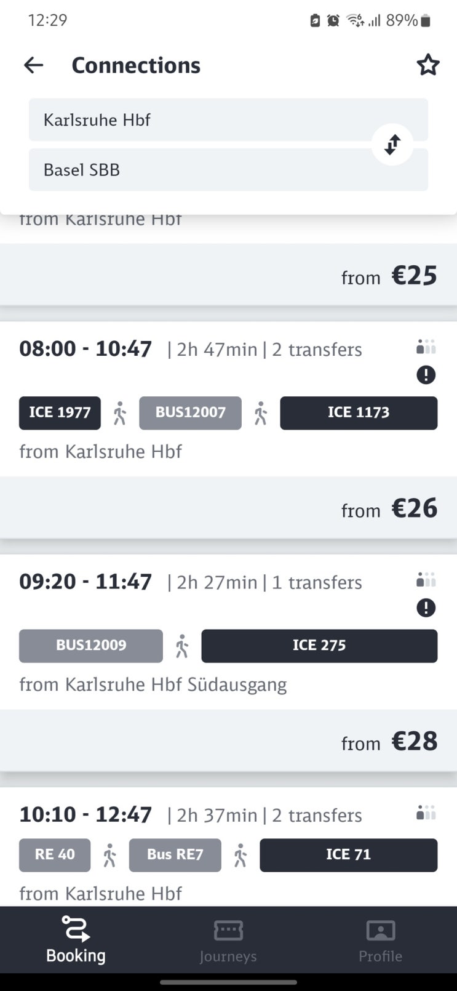The image size is (457, 991).
Task: Edit the Karlsruhe Hbf origin field
Action: (x=197, y=120)
